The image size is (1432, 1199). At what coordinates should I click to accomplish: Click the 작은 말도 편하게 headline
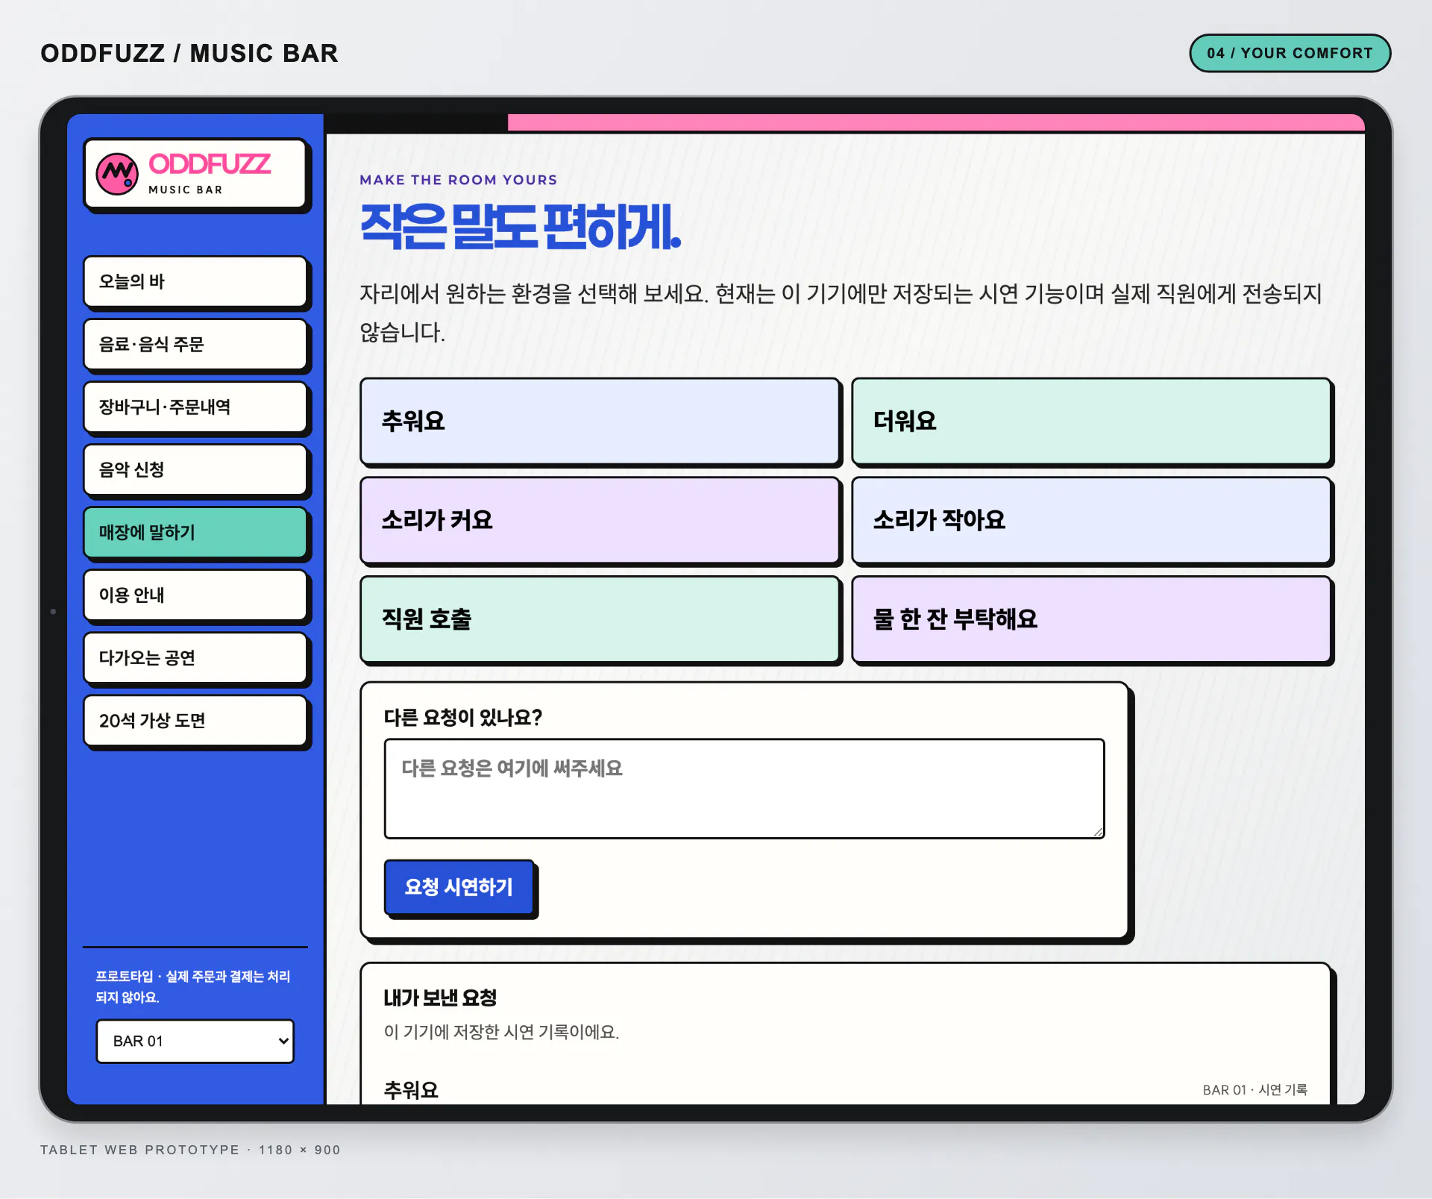tap(521, 226)
